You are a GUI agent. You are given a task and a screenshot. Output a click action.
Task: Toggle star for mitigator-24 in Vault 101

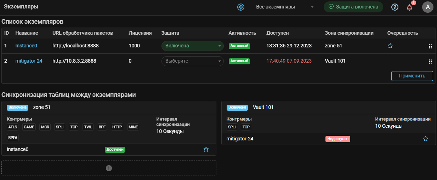click(426, 139)
